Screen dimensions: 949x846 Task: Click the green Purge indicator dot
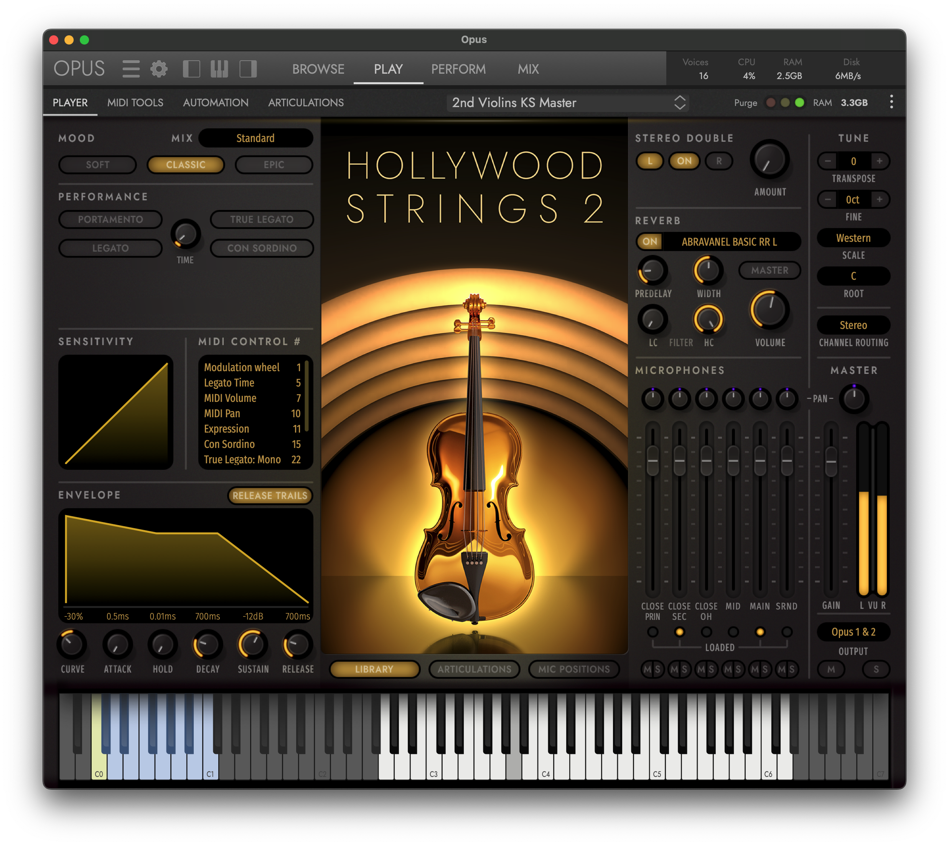[x=799, y=102]
